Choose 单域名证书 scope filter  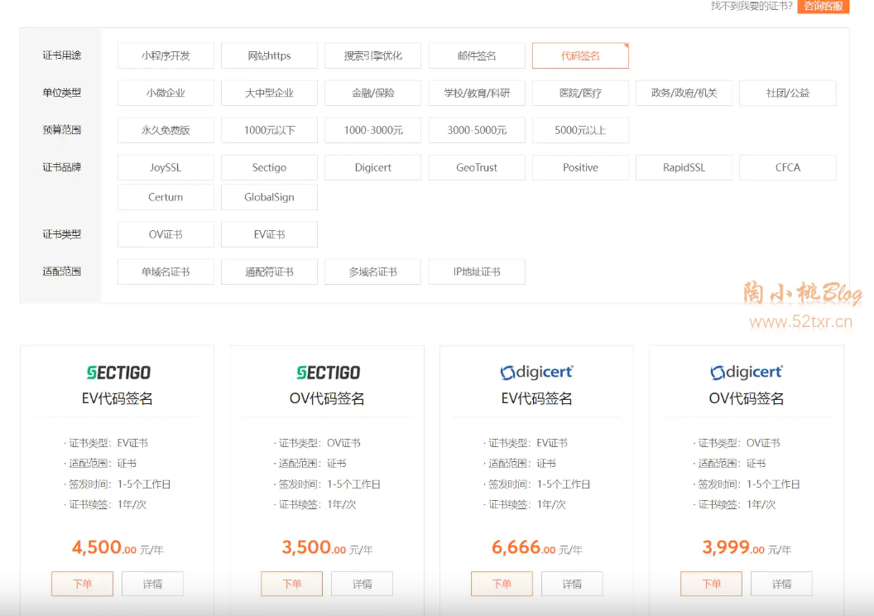[x=166, y=272]
